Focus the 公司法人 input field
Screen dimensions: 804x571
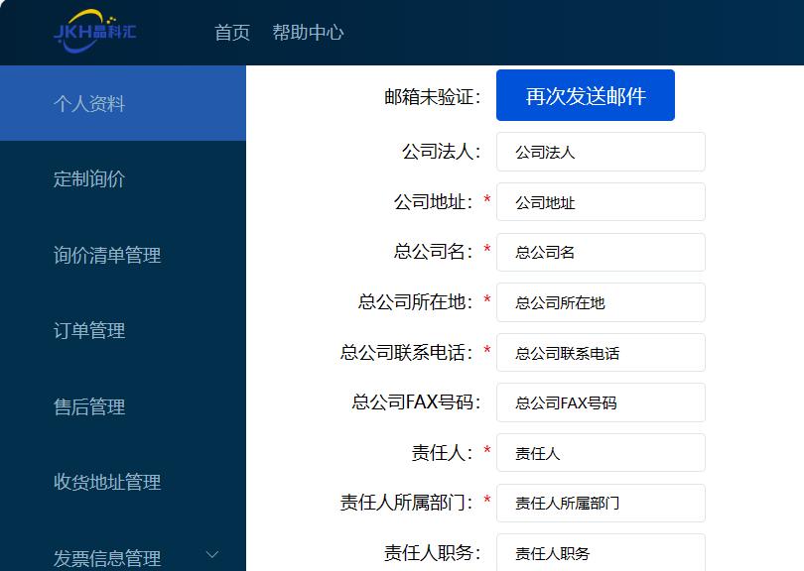pyautogui.click(x=601, y=153)
